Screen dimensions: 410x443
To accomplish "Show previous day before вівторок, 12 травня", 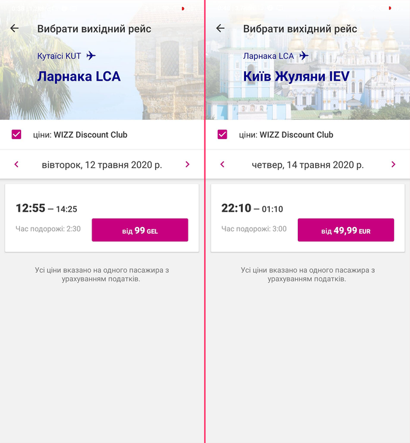I will (x=17, y=165).
